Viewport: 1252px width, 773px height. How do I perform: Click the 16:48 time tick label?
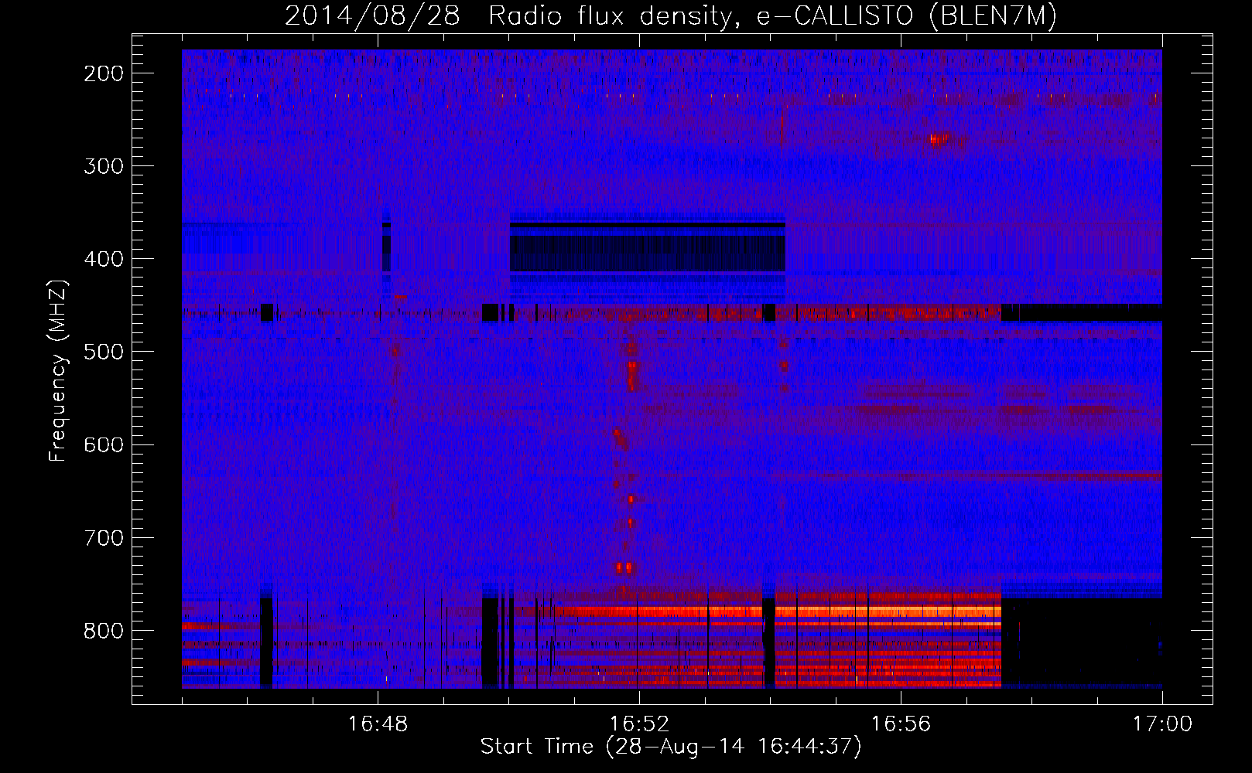tap(378, 724)
